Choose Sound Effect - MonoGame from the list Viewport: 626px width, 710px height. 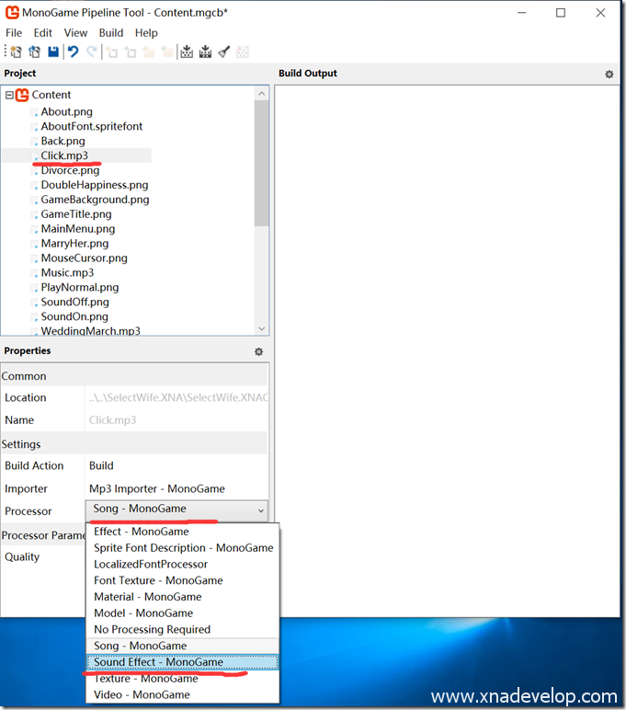coord(158,662)
